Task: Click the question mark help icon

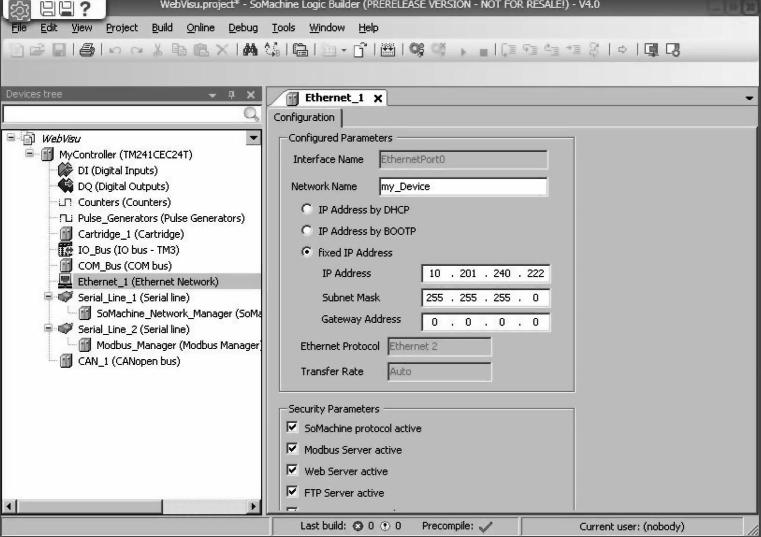Action: pyautogui.click(x=85, y=9)
